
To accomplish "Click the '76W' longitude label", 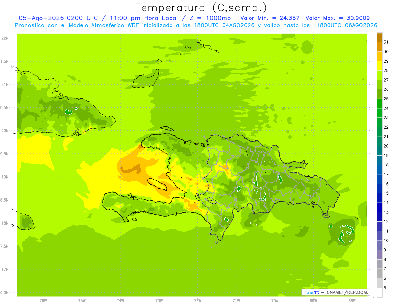I will (43, 300).
